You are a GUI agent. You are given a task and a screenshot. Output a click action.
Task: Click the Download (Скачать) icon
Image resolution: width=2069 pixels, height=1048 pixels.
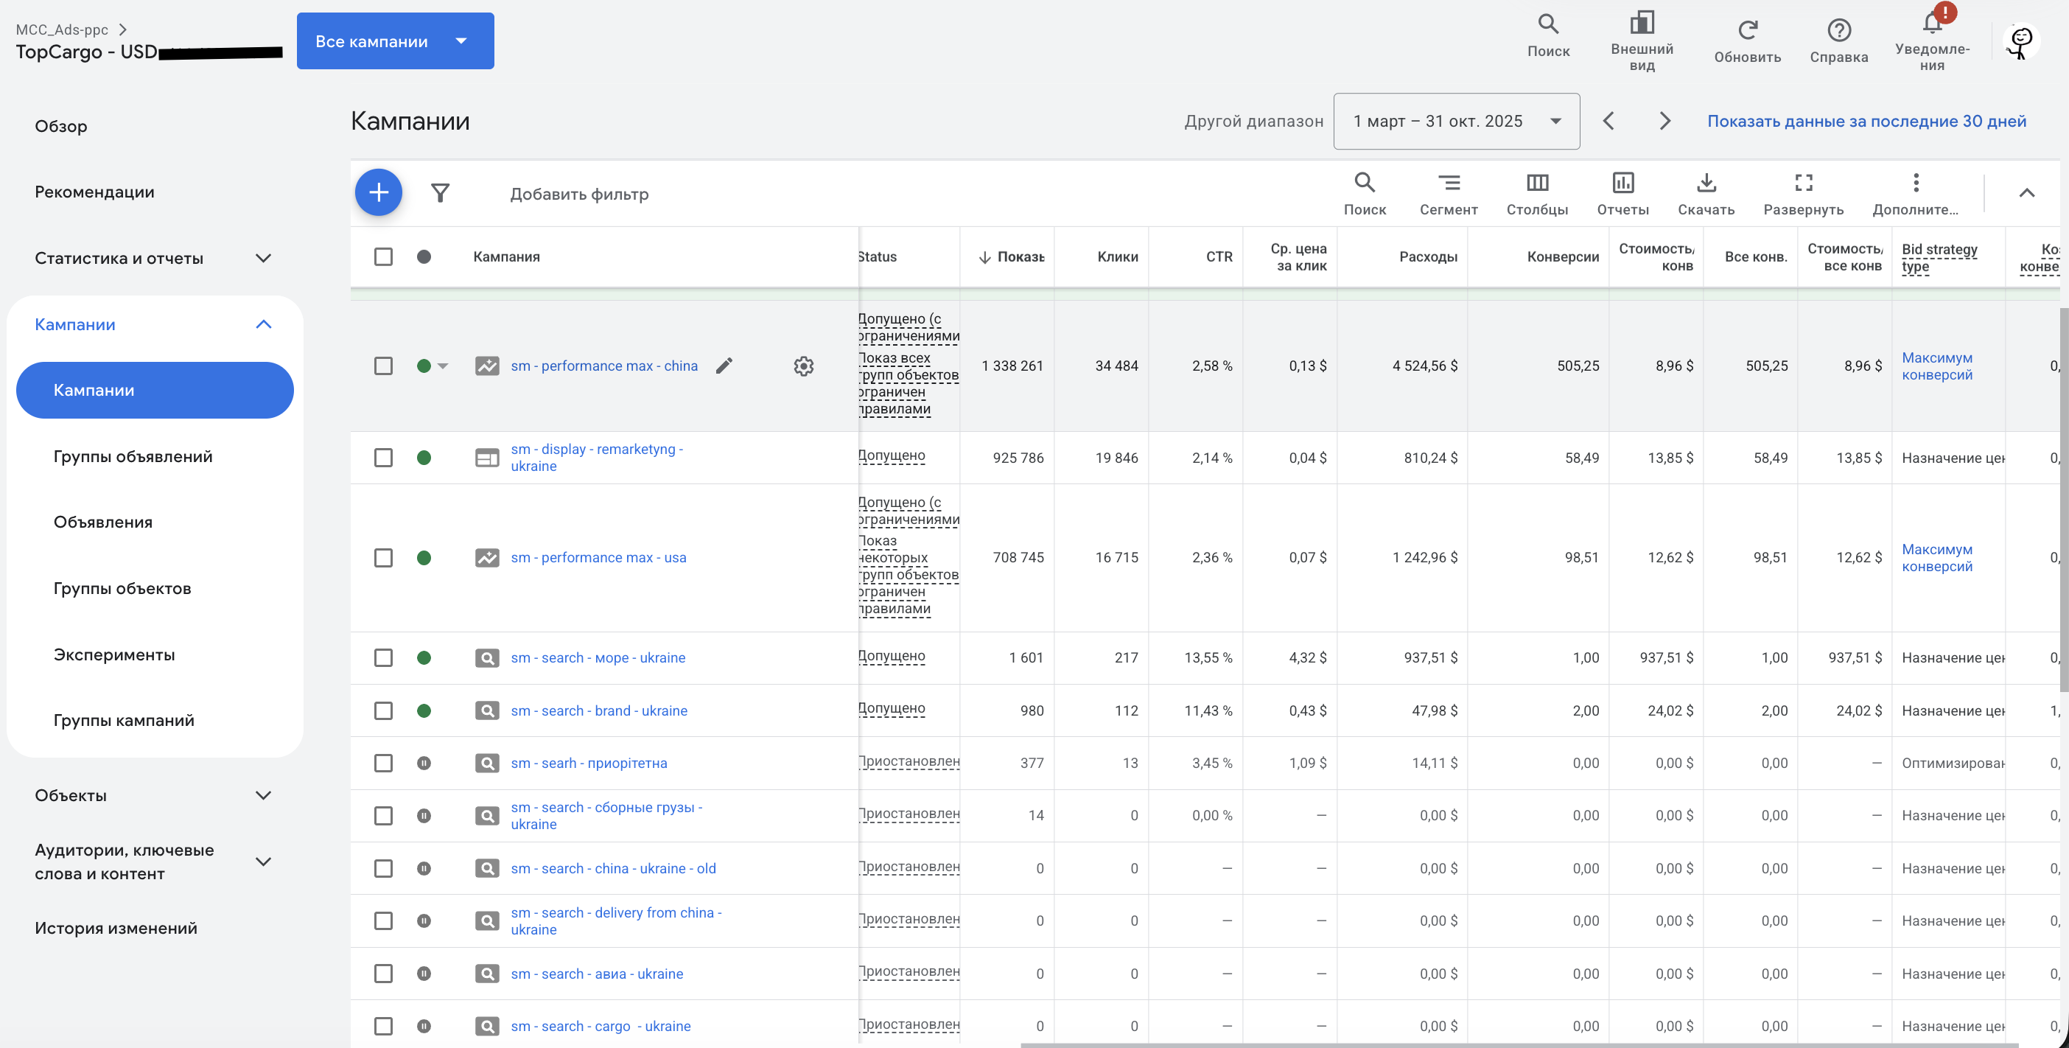coord(1706,183)
